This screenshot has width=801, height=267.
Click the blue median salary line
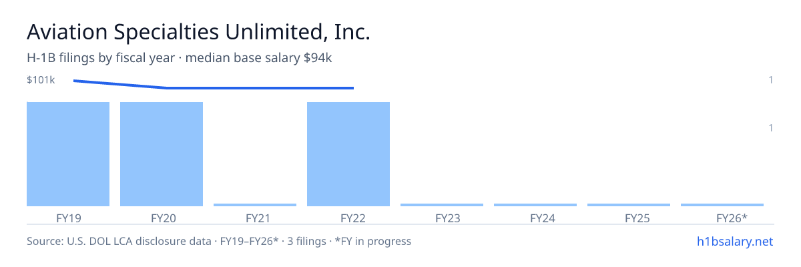click(x=214, y=86)
